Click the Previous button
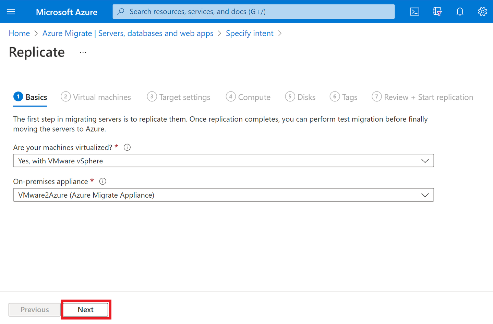Image resolution: width=493 pixels, height=324 pixels. pyautogui.click(x=35, y=310)
